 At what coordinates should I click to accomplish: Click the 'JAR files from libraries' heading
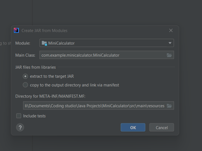35,67
